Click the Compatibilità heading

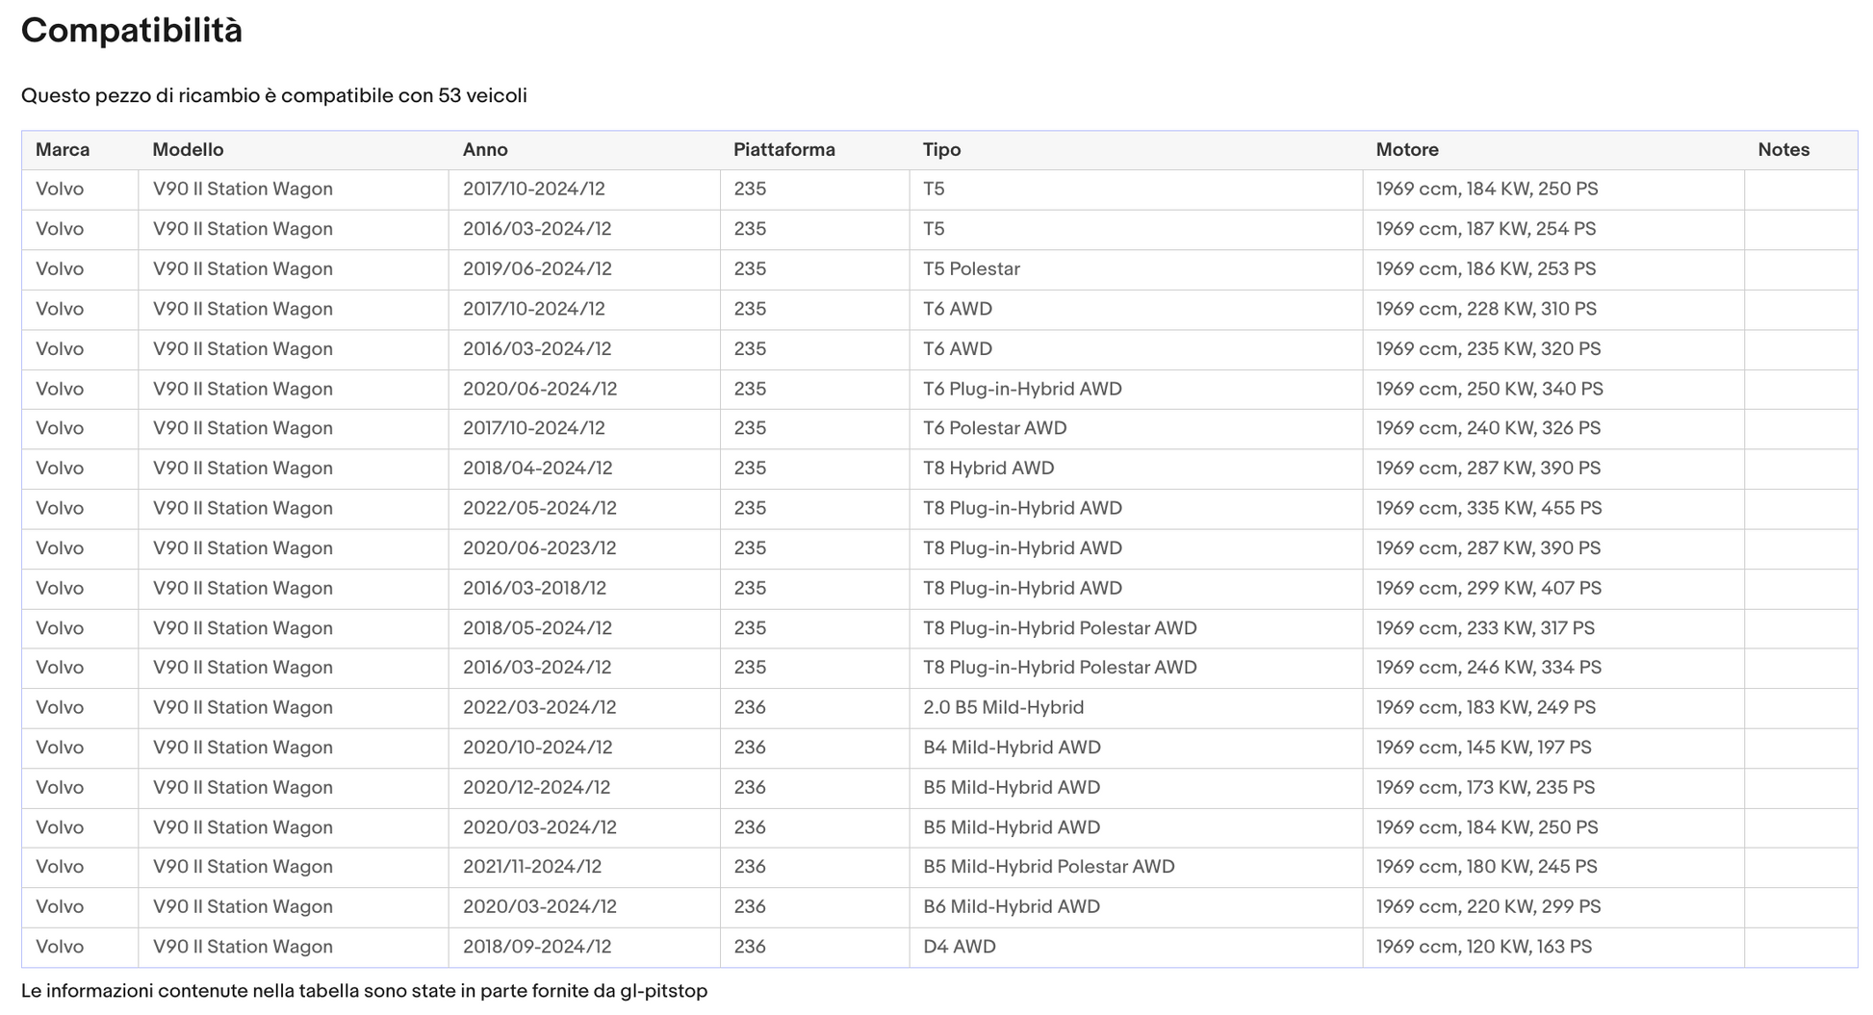pyautogui.click(x=132, y=31)
